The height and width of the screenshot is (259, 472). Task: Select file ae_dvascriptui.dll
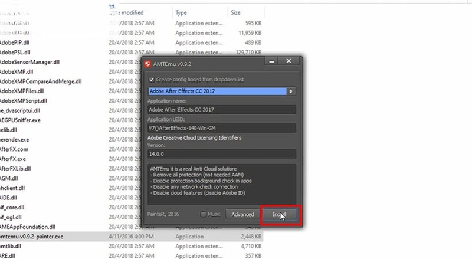(x=20, y=110)
